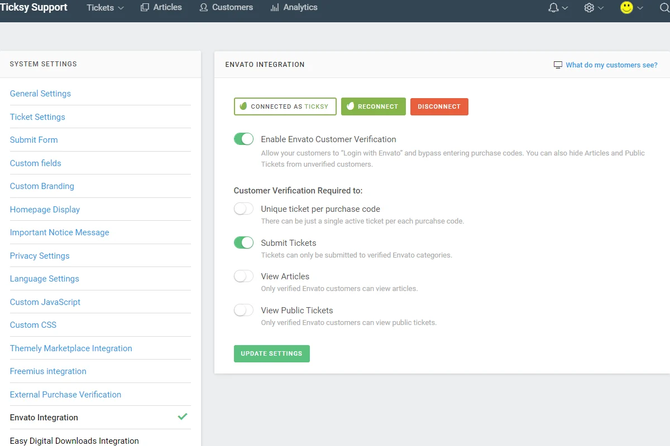The height and width of the screenshot is (446, 670).
Task: Open General Settings in the sidebar
Action: [40, 94]
